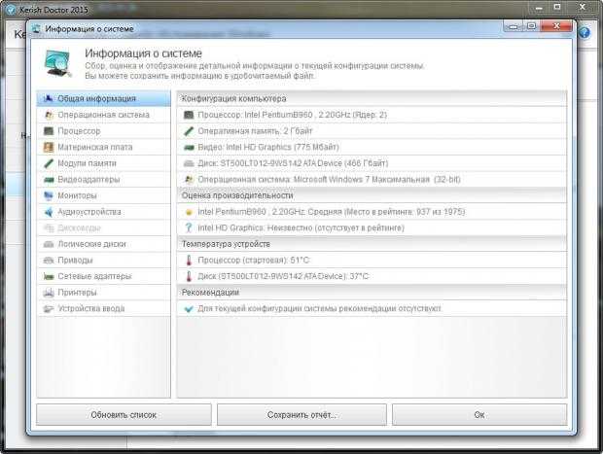This screenshot has height=454, width=603.
Task: Close the Информация о системе dialog
Action: (x=556, y=26)
